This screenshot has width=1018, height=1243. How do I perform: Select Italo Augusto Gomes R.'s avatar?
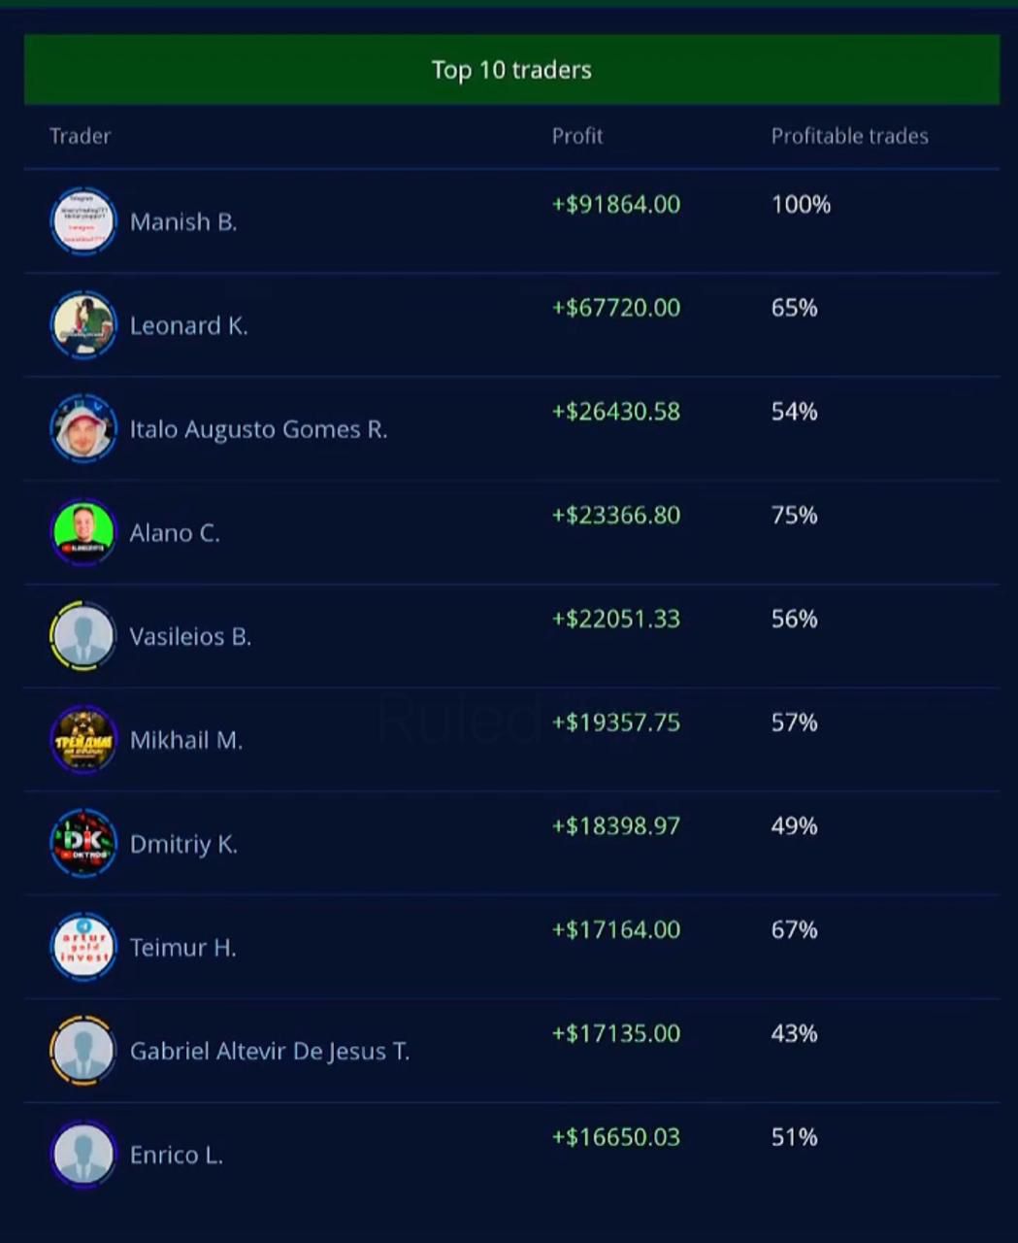point(82,428)
